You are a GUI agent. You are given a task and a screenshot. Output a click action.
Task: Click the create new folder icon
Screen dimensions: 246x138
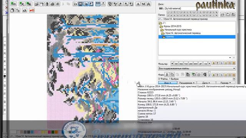[223, 15]
